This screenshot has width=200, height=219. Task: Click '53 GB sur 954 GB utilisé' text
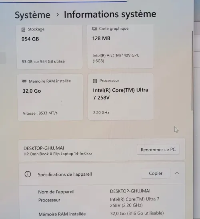pos(43,61)
